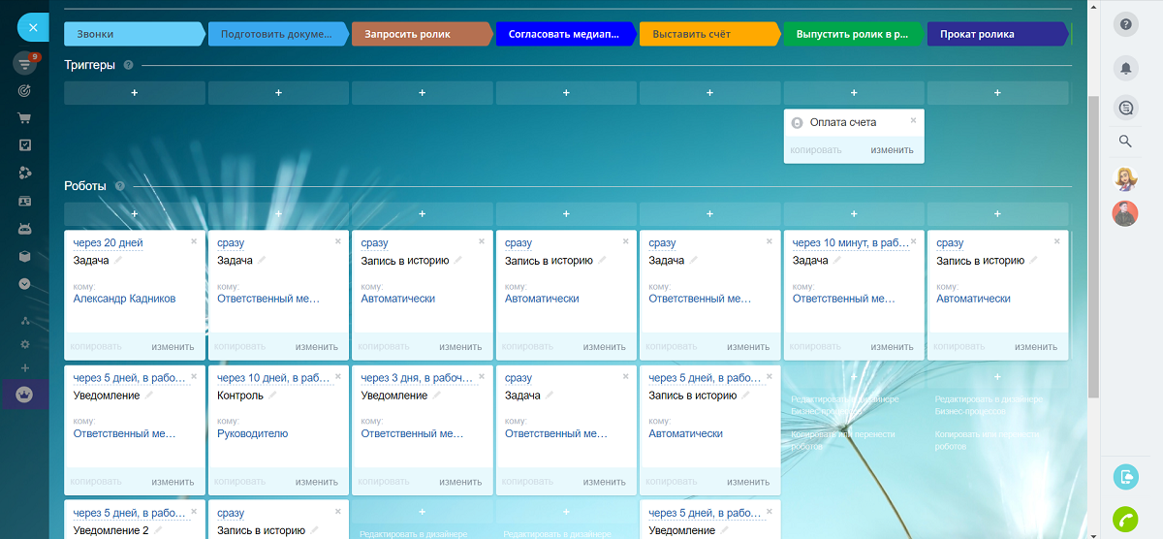1163x539 pixels.
Task: Click the page vertical scrollbar
Action: tap(1094, 242)
